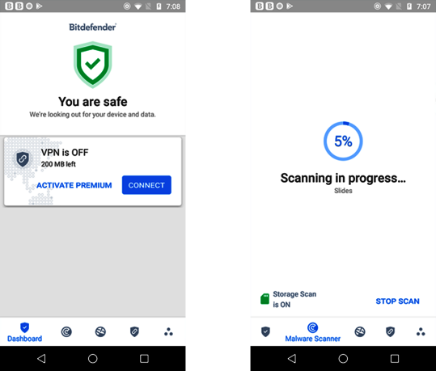Viewport: 436px width, 371px height.
Task: Tap the VPN shield icon in the card
Action: click(23, 158)
